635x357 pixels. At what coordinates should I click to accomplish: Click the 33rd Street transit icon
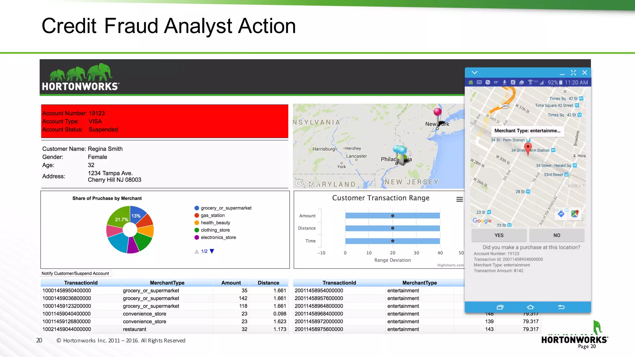point(566,174)
